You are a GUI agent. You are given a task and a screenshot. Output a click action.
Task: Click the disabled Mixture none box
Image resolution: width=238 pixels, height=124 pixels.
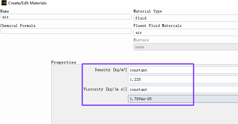[x=186, y=47]
